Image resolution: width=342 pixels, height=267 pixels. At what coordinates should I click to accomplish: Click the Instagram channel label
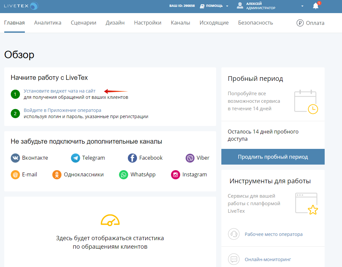pos(195,175)
